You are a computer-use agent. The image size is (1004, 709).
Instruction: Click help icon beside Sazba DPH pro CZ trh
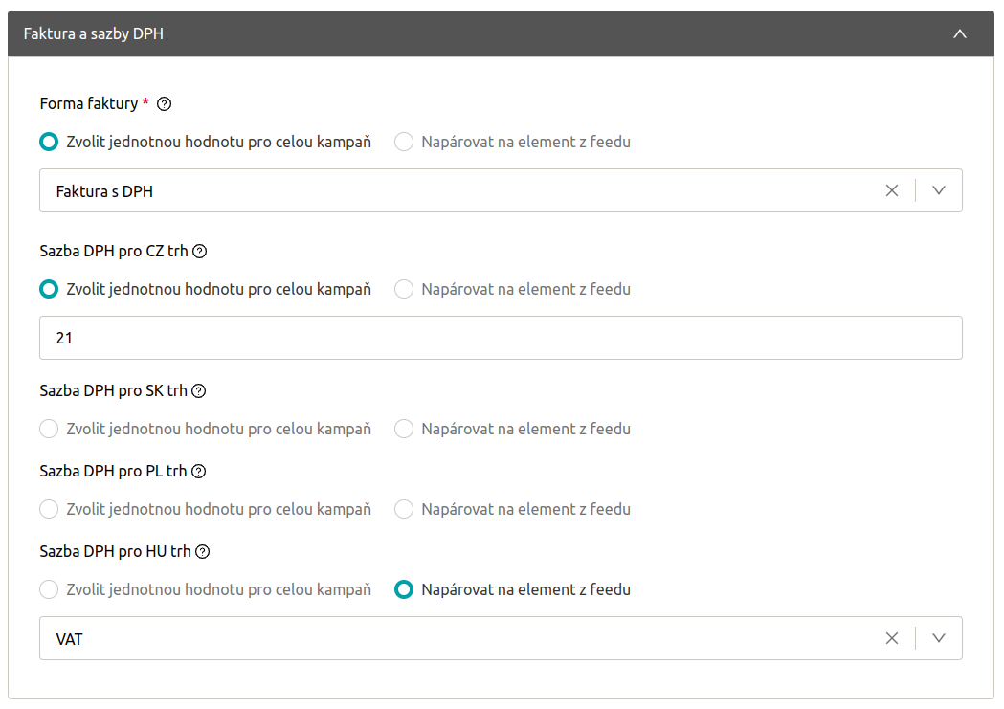click(200, 252)
